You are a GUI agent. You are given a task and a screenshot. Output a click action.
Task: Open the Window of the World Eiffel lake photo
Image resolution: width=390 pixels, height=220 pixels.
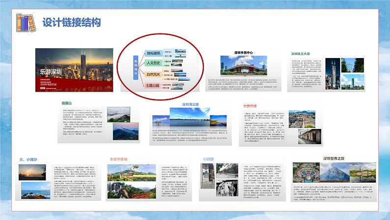point(362,172)
